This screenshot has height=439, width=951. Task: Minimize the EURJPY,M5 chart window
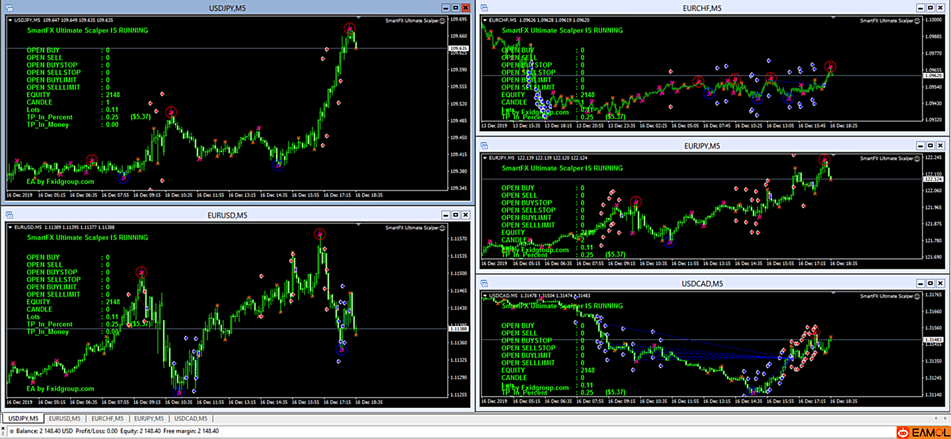point(920,146)
